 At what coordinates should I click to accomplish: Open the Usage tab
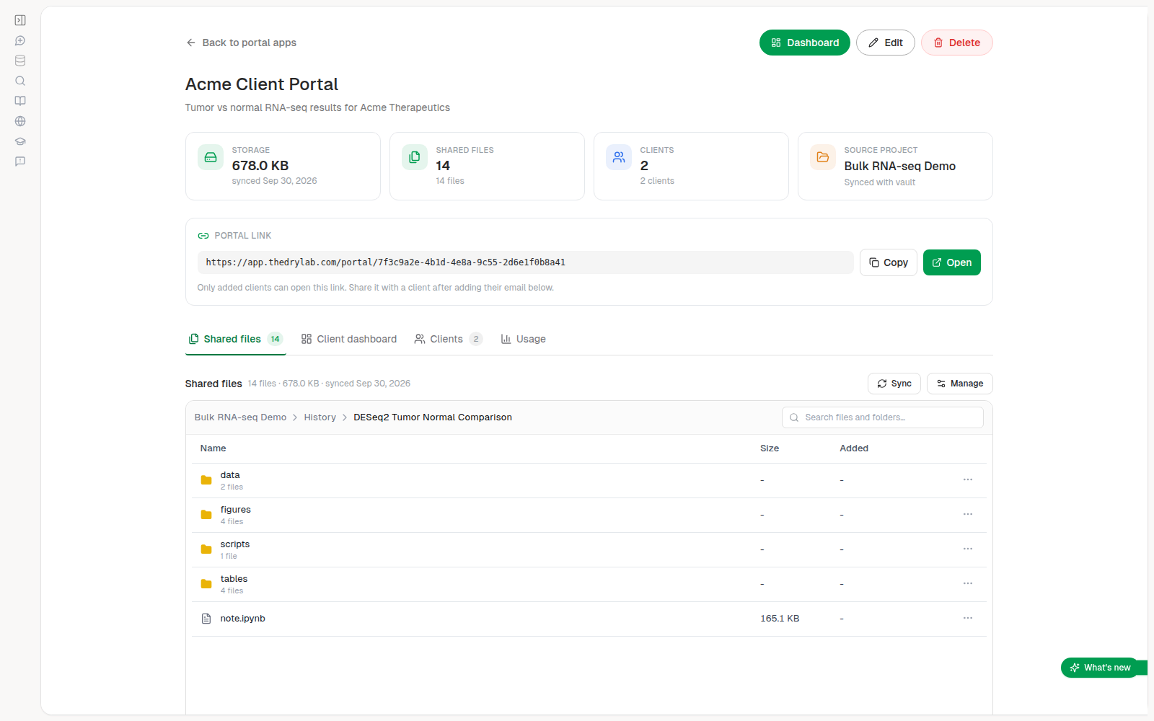click(524, 339)
